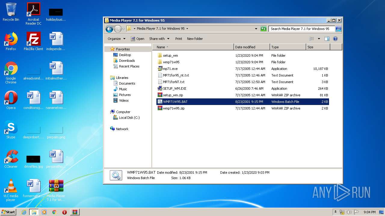Screen dimensions: 385x216
Task: Open Recycle Bin desktop icon
Action: point(11,12)
